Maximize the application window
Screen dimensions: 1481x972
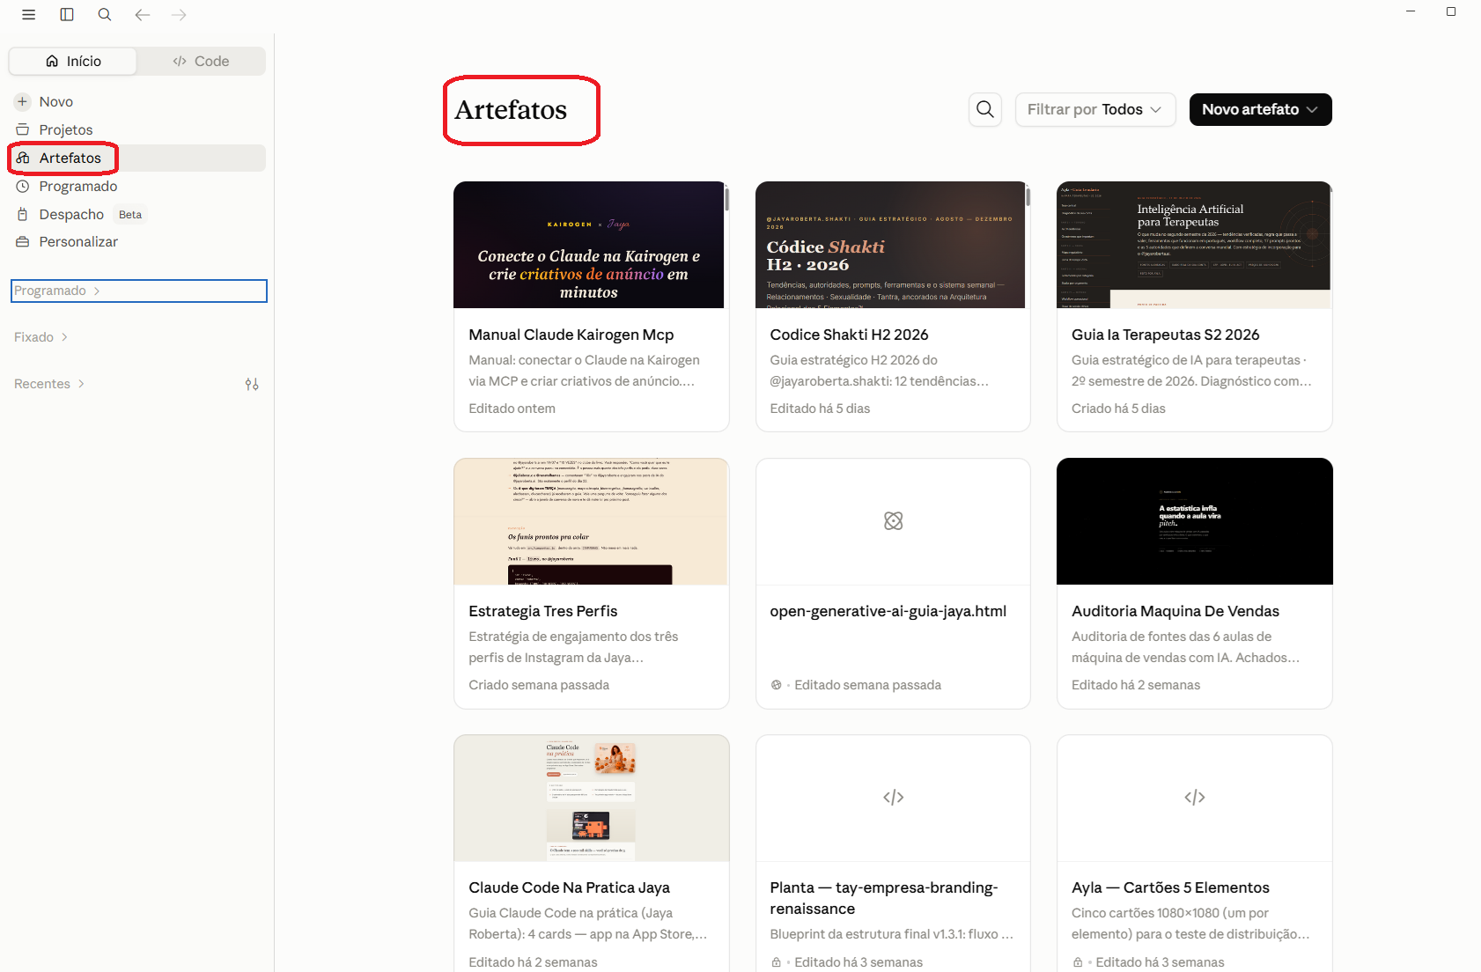(x=1451, y=11)
